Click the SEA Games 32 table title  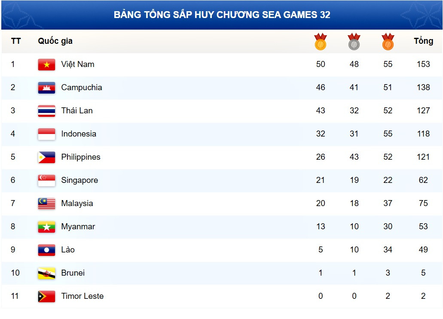click(x=222, y=15)
